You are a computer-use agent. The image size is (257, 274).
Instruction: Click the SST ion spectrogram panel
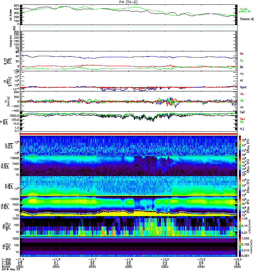[128, 146]
